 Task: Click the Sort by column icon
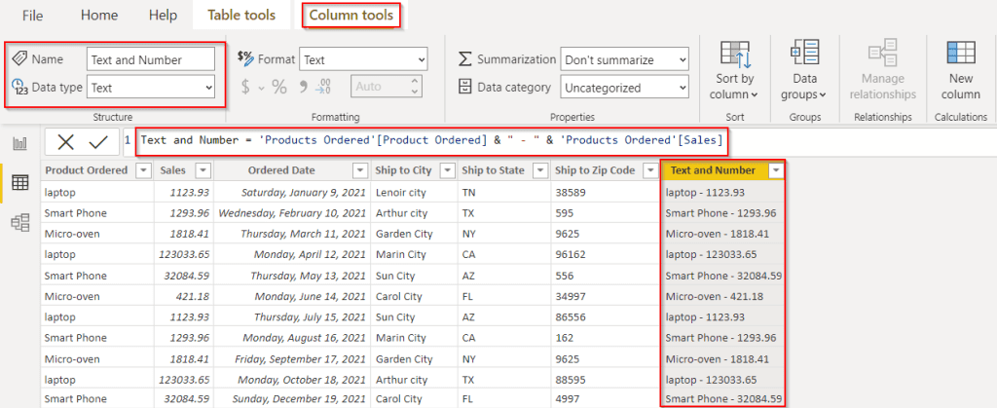pyautogui.click(x=734, y=56)
